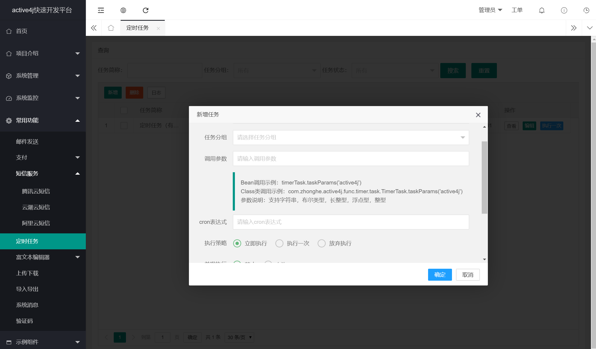Tick the table header select-all checkbox

coord(124,110)
